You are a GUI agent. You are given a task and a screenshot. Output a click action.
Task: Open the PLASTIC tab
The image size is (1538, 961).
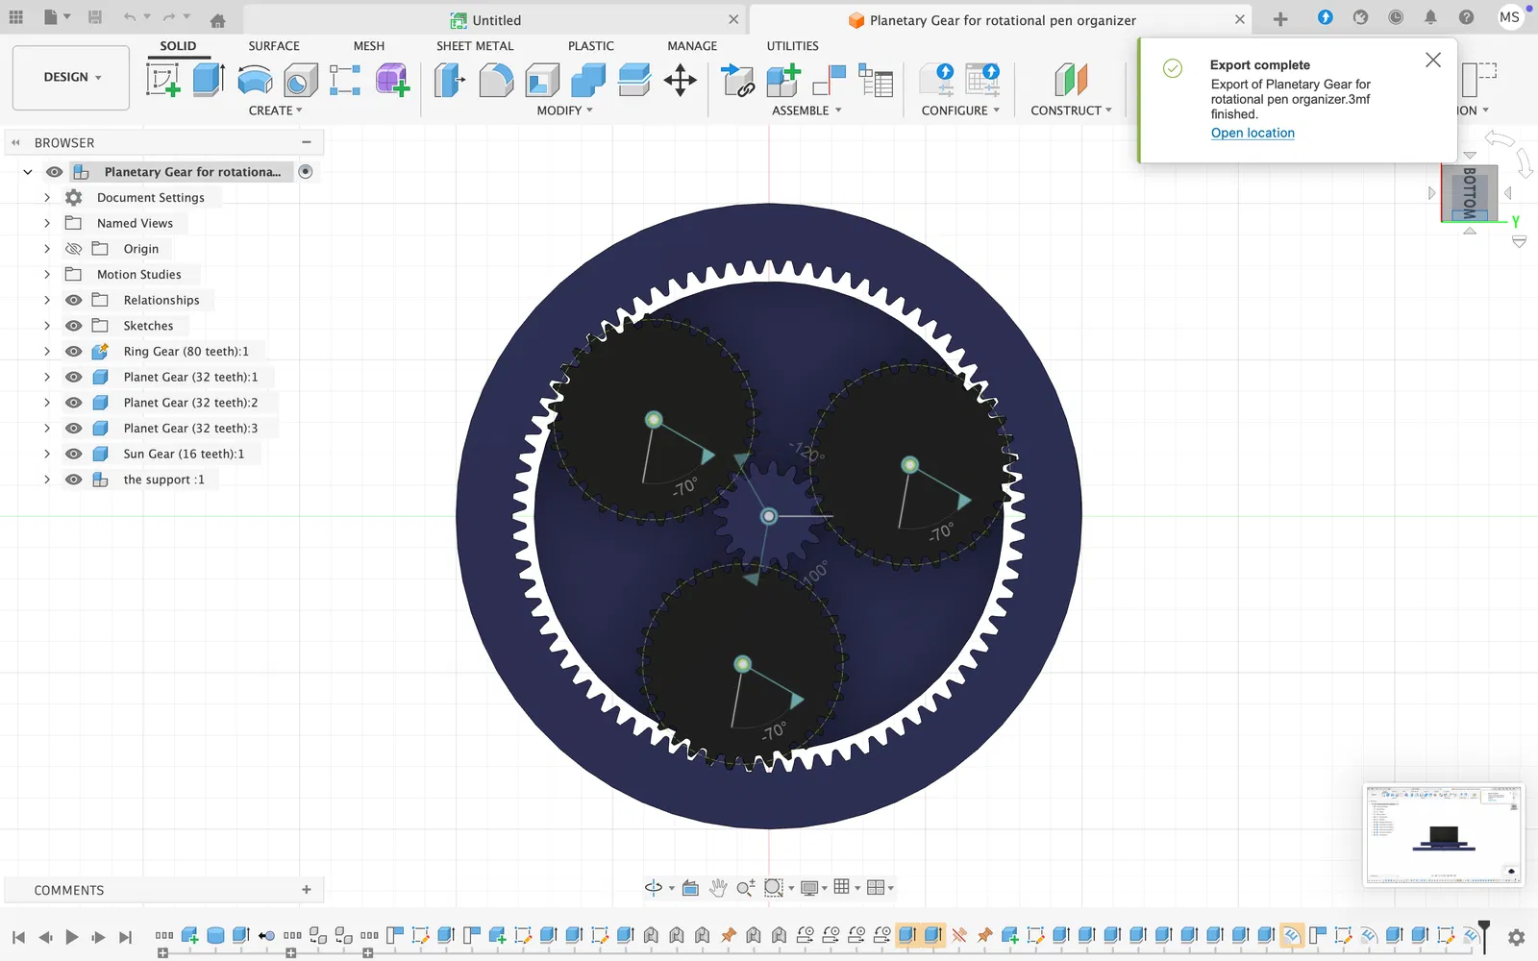click(590, 46)
